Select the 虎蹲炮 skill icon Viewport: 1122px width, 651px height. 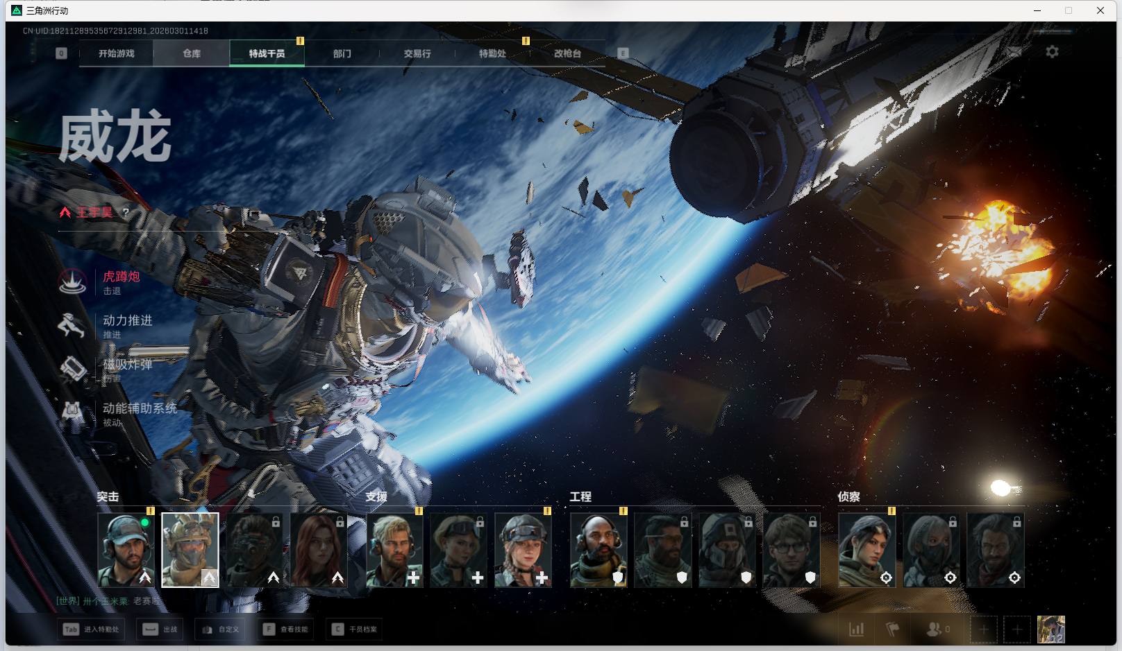(x=73, y=281)
